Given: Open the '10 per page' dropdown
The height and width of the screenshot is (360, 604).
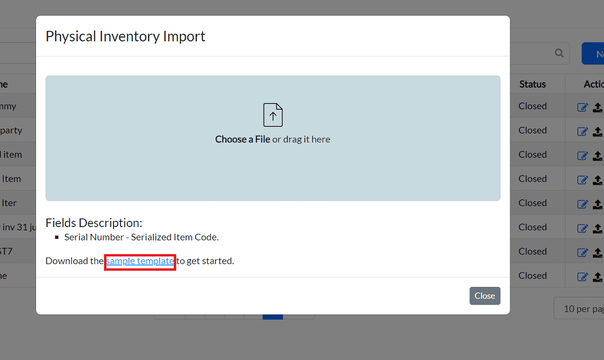Looking at the screenshot, I should point(582,308).
